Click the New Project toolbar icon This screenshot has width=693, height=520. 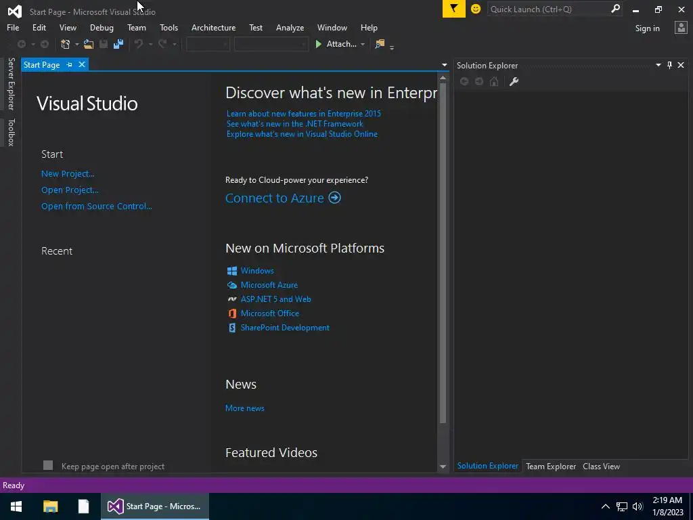click(x=66, y=44)
